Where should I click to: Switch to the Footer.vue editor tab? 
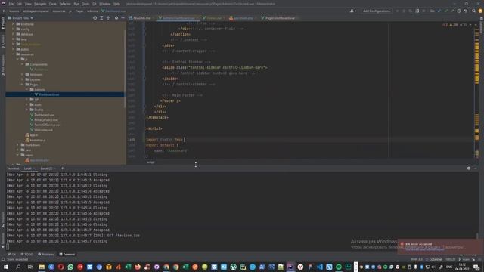[x=213, y=18]
